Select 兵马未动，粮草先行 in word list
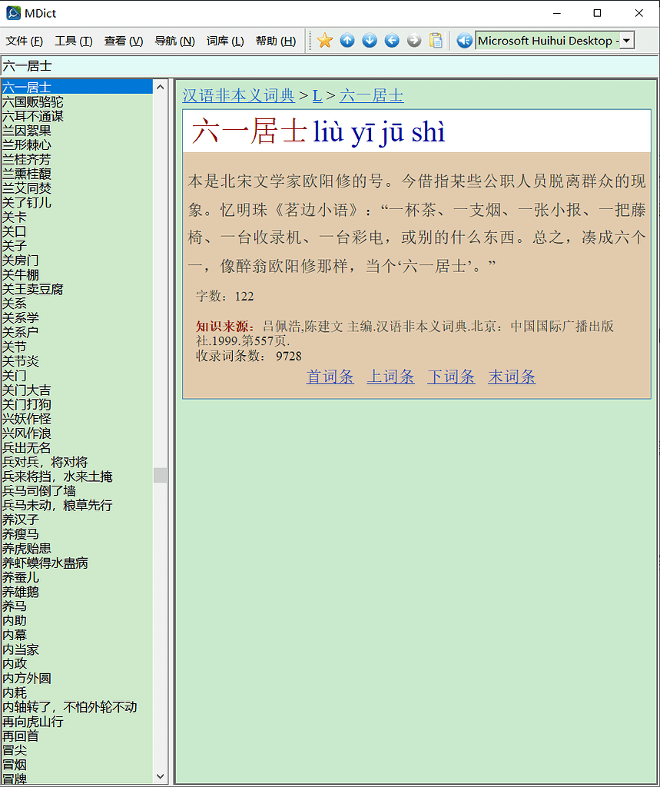This screenshot has height=787, width=660. click(x=57, y=505)
